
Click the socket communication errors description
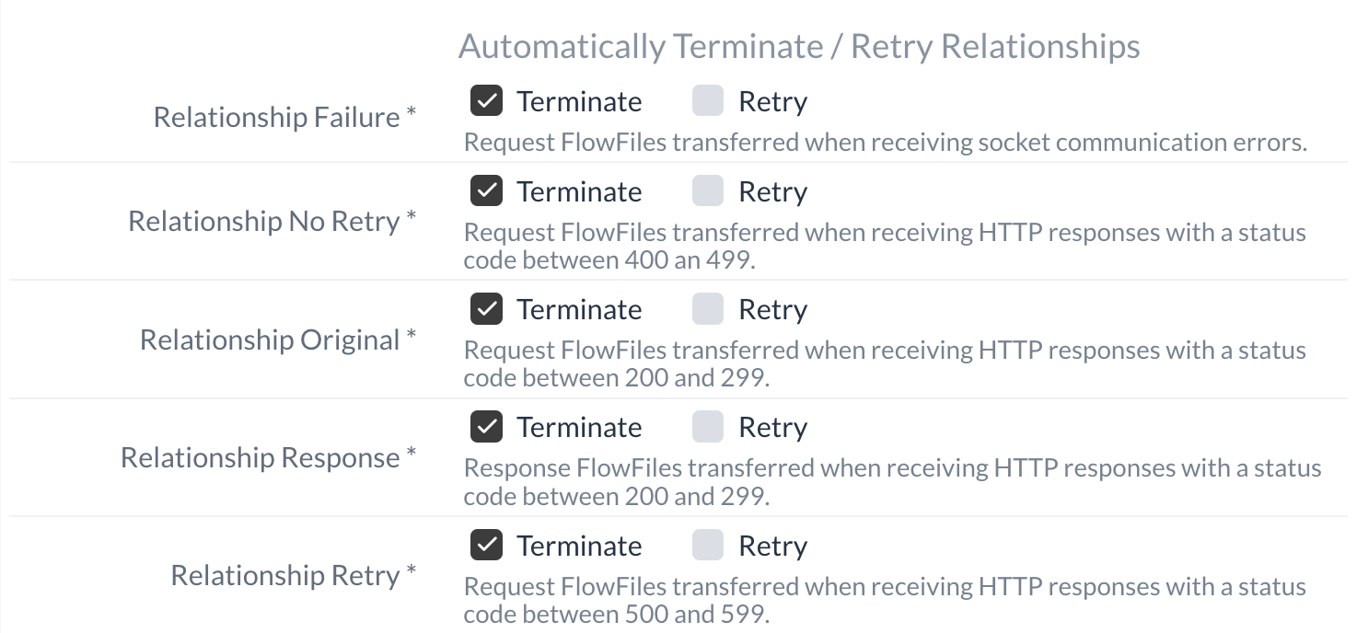(885, 143)
